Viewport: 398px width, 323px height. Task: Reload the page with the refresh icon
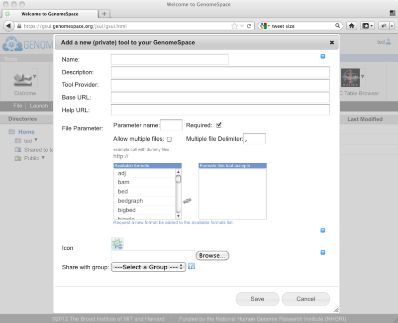pyautogui.click(x=249, y=26)
